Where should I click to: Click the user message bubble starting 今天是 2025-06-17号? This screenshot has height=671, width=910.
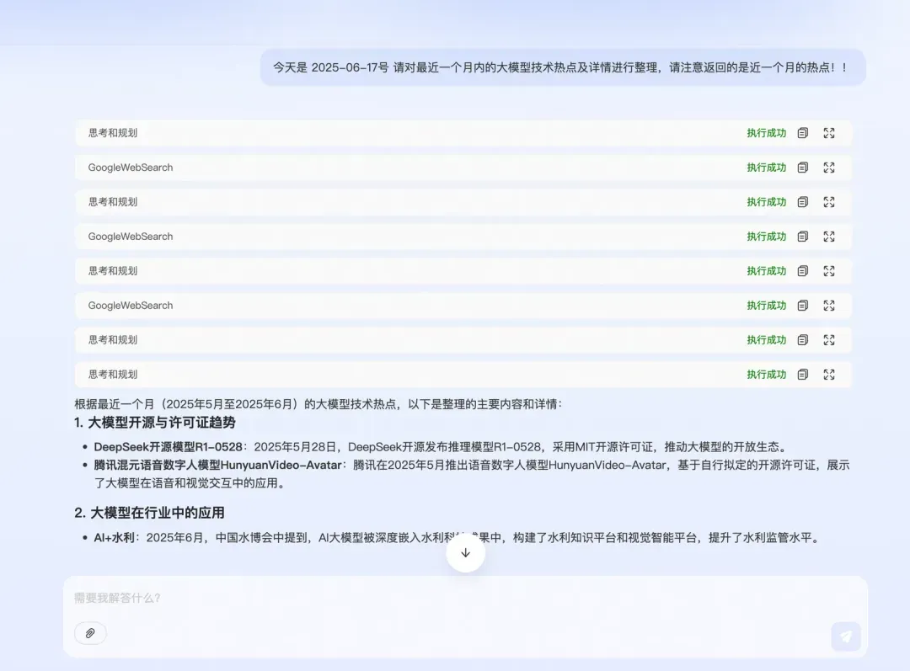click(x=563, y=67)
